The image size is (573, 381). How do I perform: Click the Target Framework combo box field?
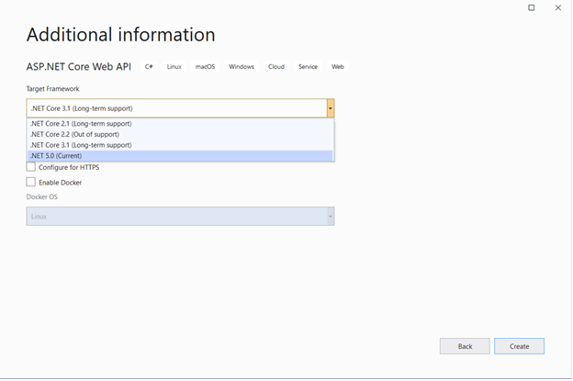tap(174, 108)
